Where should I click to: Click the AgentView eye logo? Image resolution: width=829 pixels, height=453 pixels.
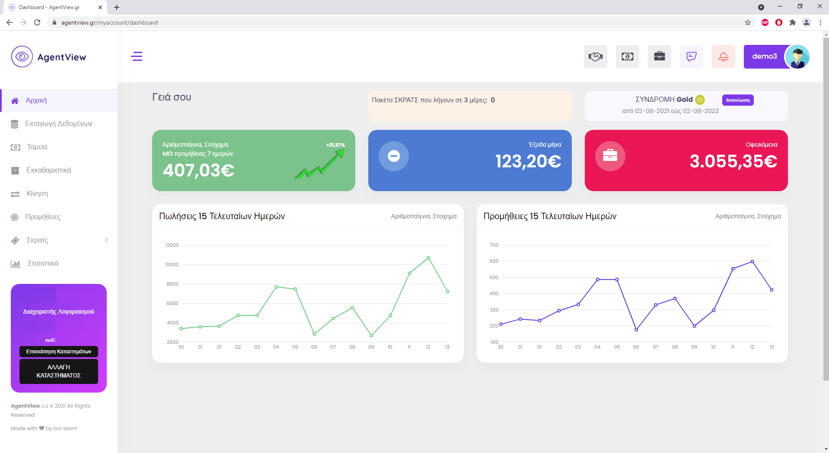22,57
